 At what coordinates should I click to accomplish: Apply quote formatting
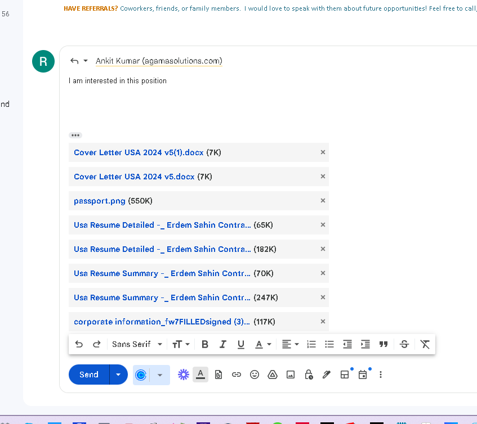(384, 344)
